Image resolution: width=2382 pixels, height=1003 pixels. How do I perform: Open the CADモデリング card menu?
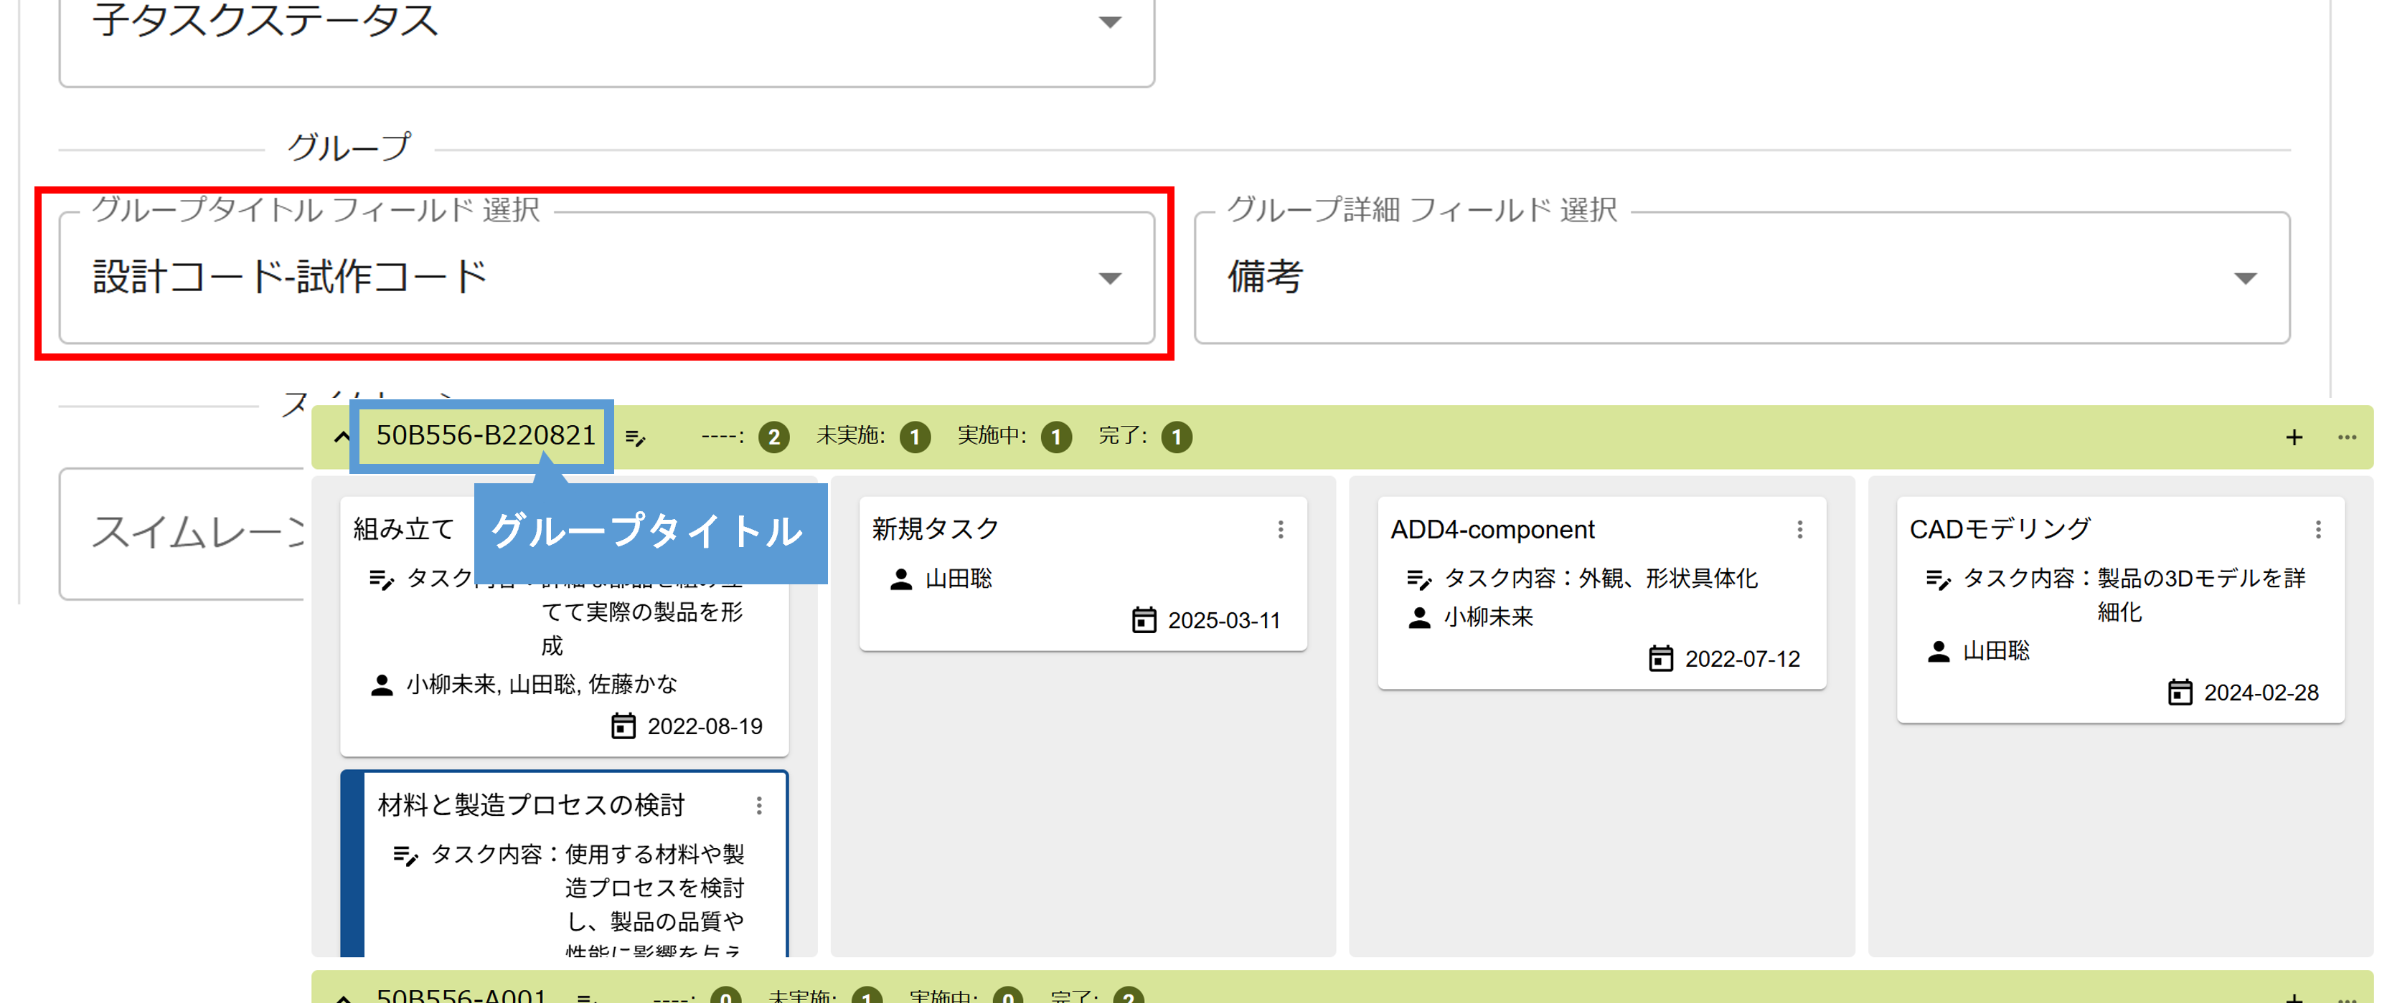click(2318, 529)
